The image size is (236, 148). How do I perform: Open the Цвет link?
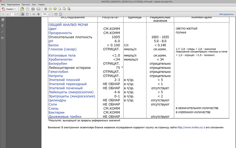pyautogui.click(x=52, y=29)
